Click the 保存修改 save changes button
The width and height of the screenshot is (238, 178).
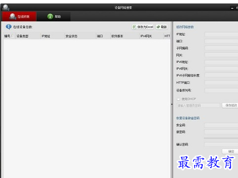[230, 105]
